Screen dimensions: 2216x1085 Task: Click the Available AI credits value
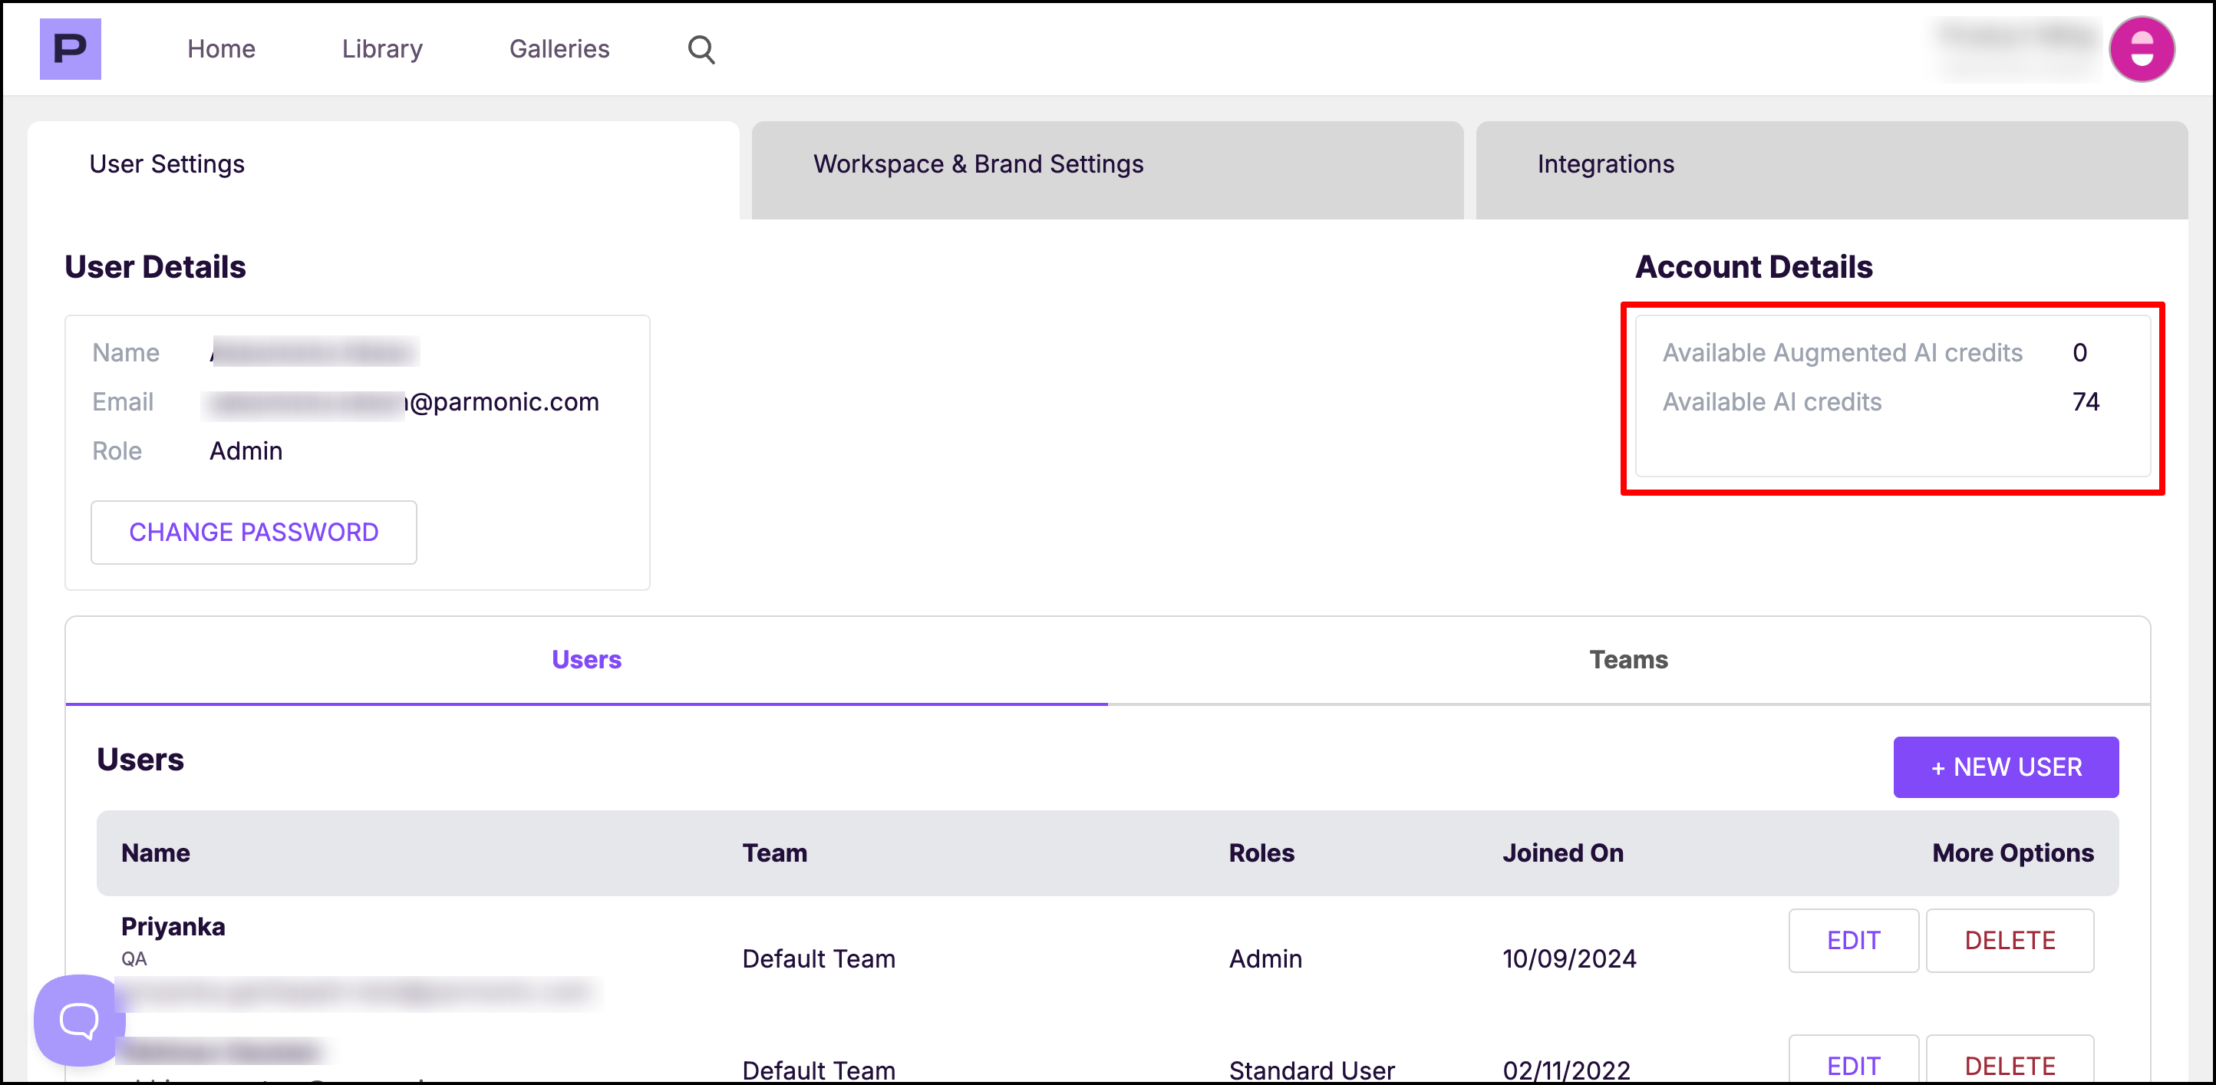point(2084,402)
